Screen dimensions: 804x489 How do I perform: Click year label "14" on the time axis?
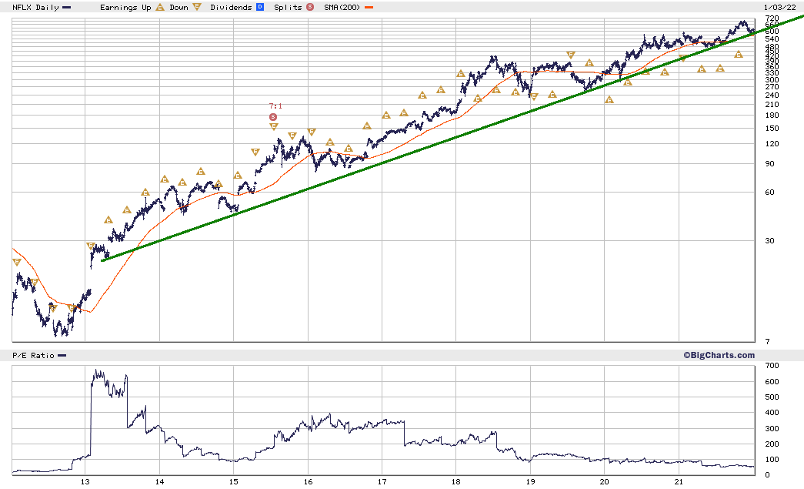(159, 482)
